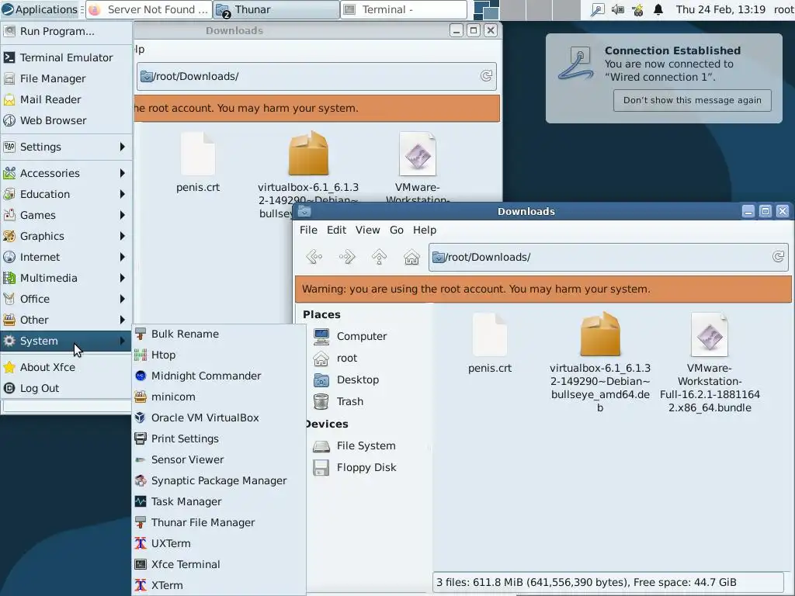Expand the Internet submenu
The image size is (795, 596).
pos(67,257)
